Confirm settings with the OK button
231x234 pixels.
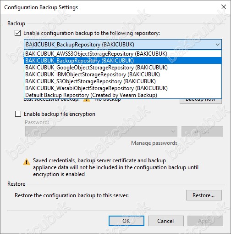click(126, 221)
